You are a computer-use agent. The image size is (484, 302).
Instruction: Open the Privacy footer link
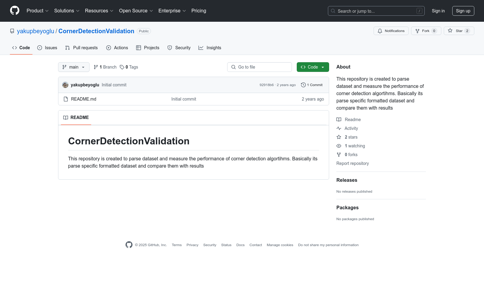pos(192,245)
